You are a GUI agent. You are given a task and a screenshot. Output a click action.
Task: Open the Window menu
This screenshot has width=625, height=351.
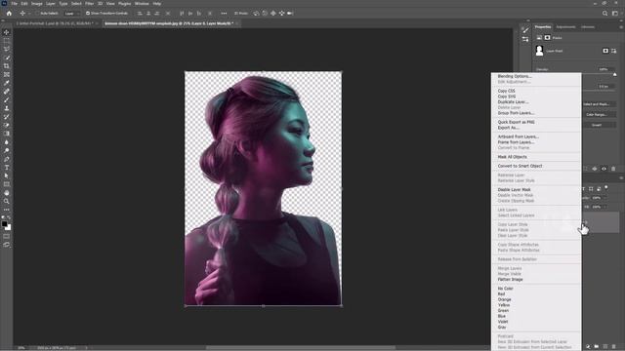[142, 4]
